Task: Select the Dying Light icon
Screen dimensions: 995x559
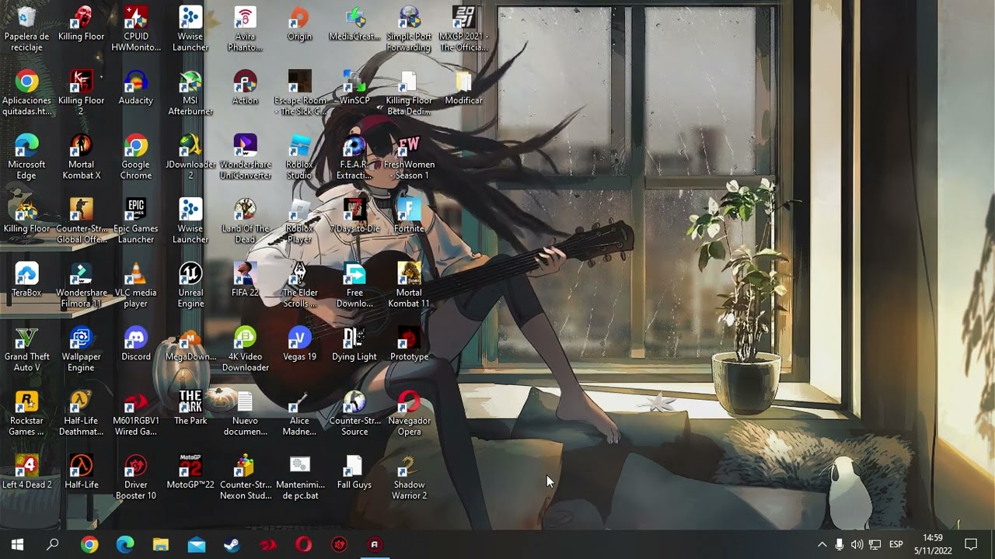Action: pyautogui.click(x=354, y=343)
